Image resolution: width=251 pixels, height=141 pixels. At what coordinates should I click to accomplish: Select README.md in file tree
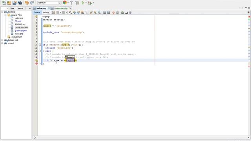(20, 24)
